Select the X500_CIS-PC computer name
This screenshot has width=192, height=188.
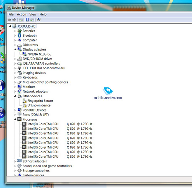click(x=26, y=26)
